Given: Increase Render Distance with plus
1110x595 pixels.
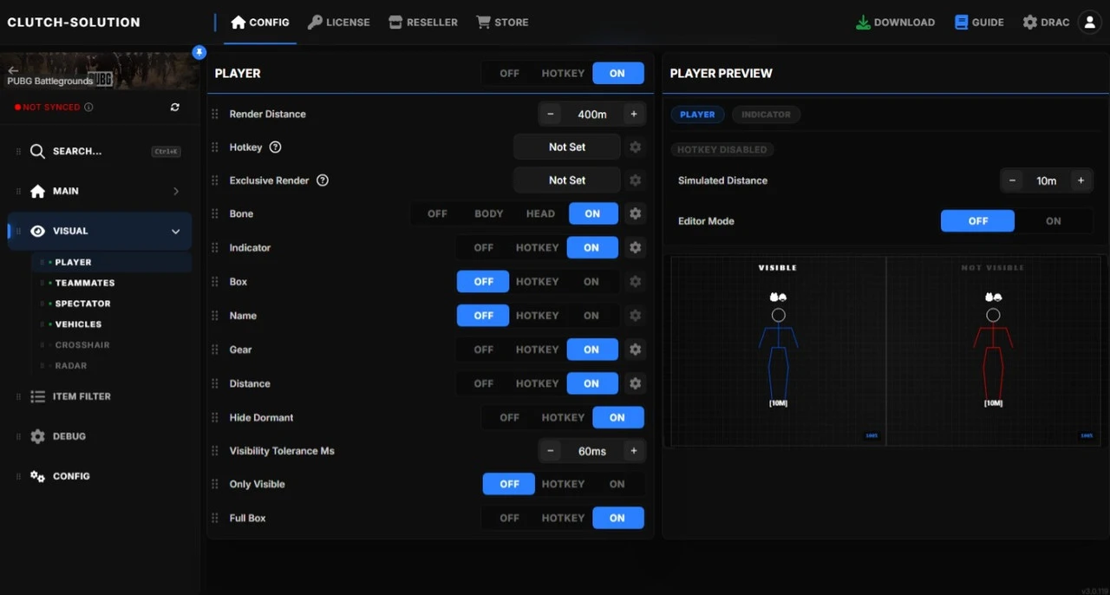Looking at the screenshot, I should pos(634,114).
